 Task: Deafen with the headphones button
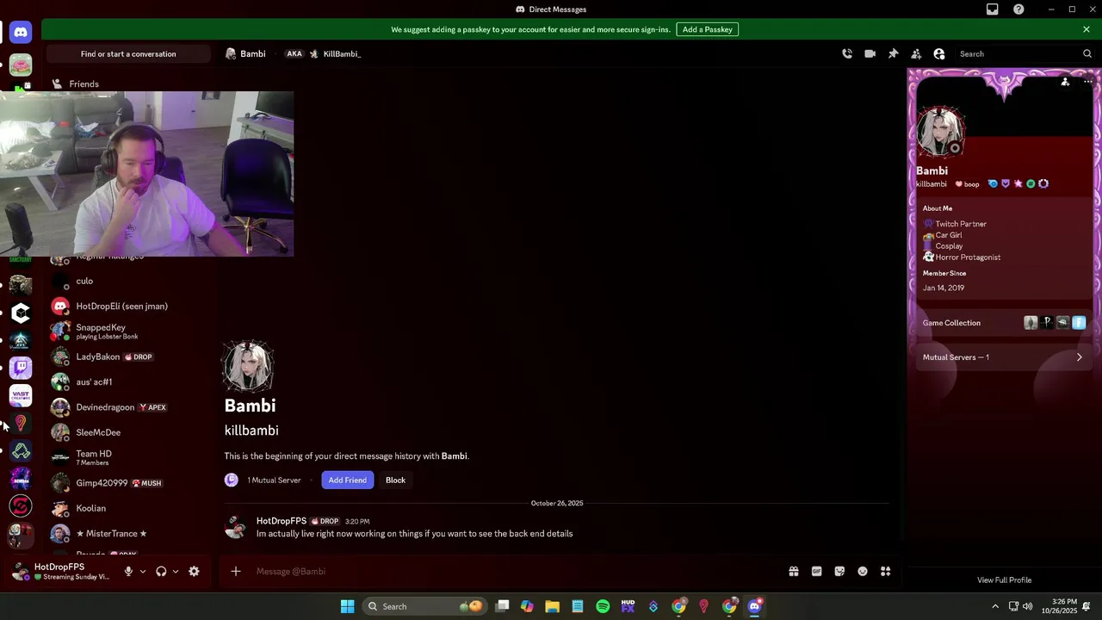(x=161, y=572)
